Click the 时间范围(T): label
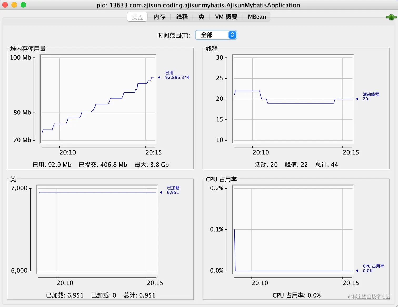 click(174, 36)
